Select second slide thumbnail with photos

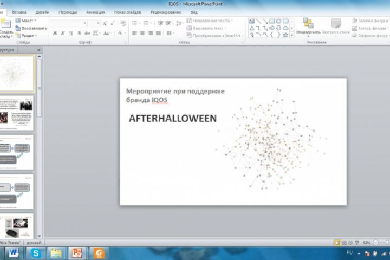coord(16,113)
